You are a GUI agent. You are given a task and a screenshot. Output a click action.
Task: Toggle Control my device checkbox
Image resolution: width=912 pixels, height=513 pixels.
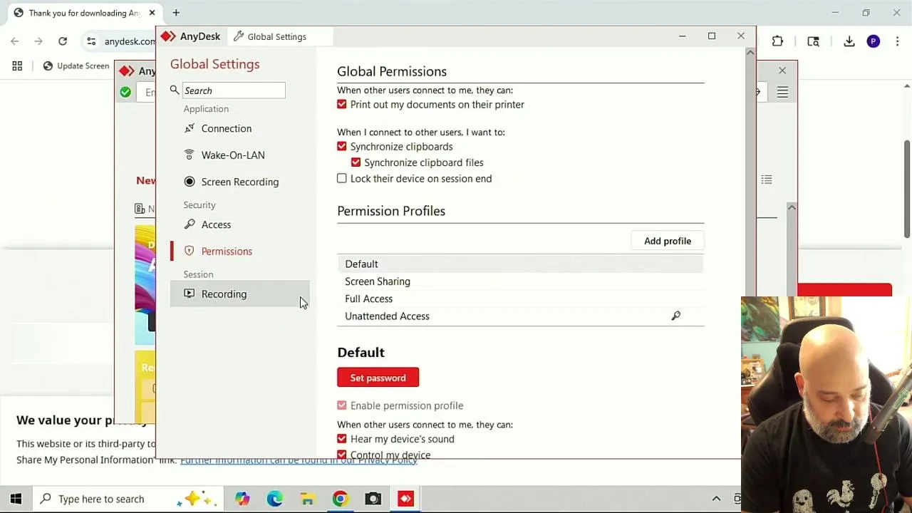click(x=342, y=454)
